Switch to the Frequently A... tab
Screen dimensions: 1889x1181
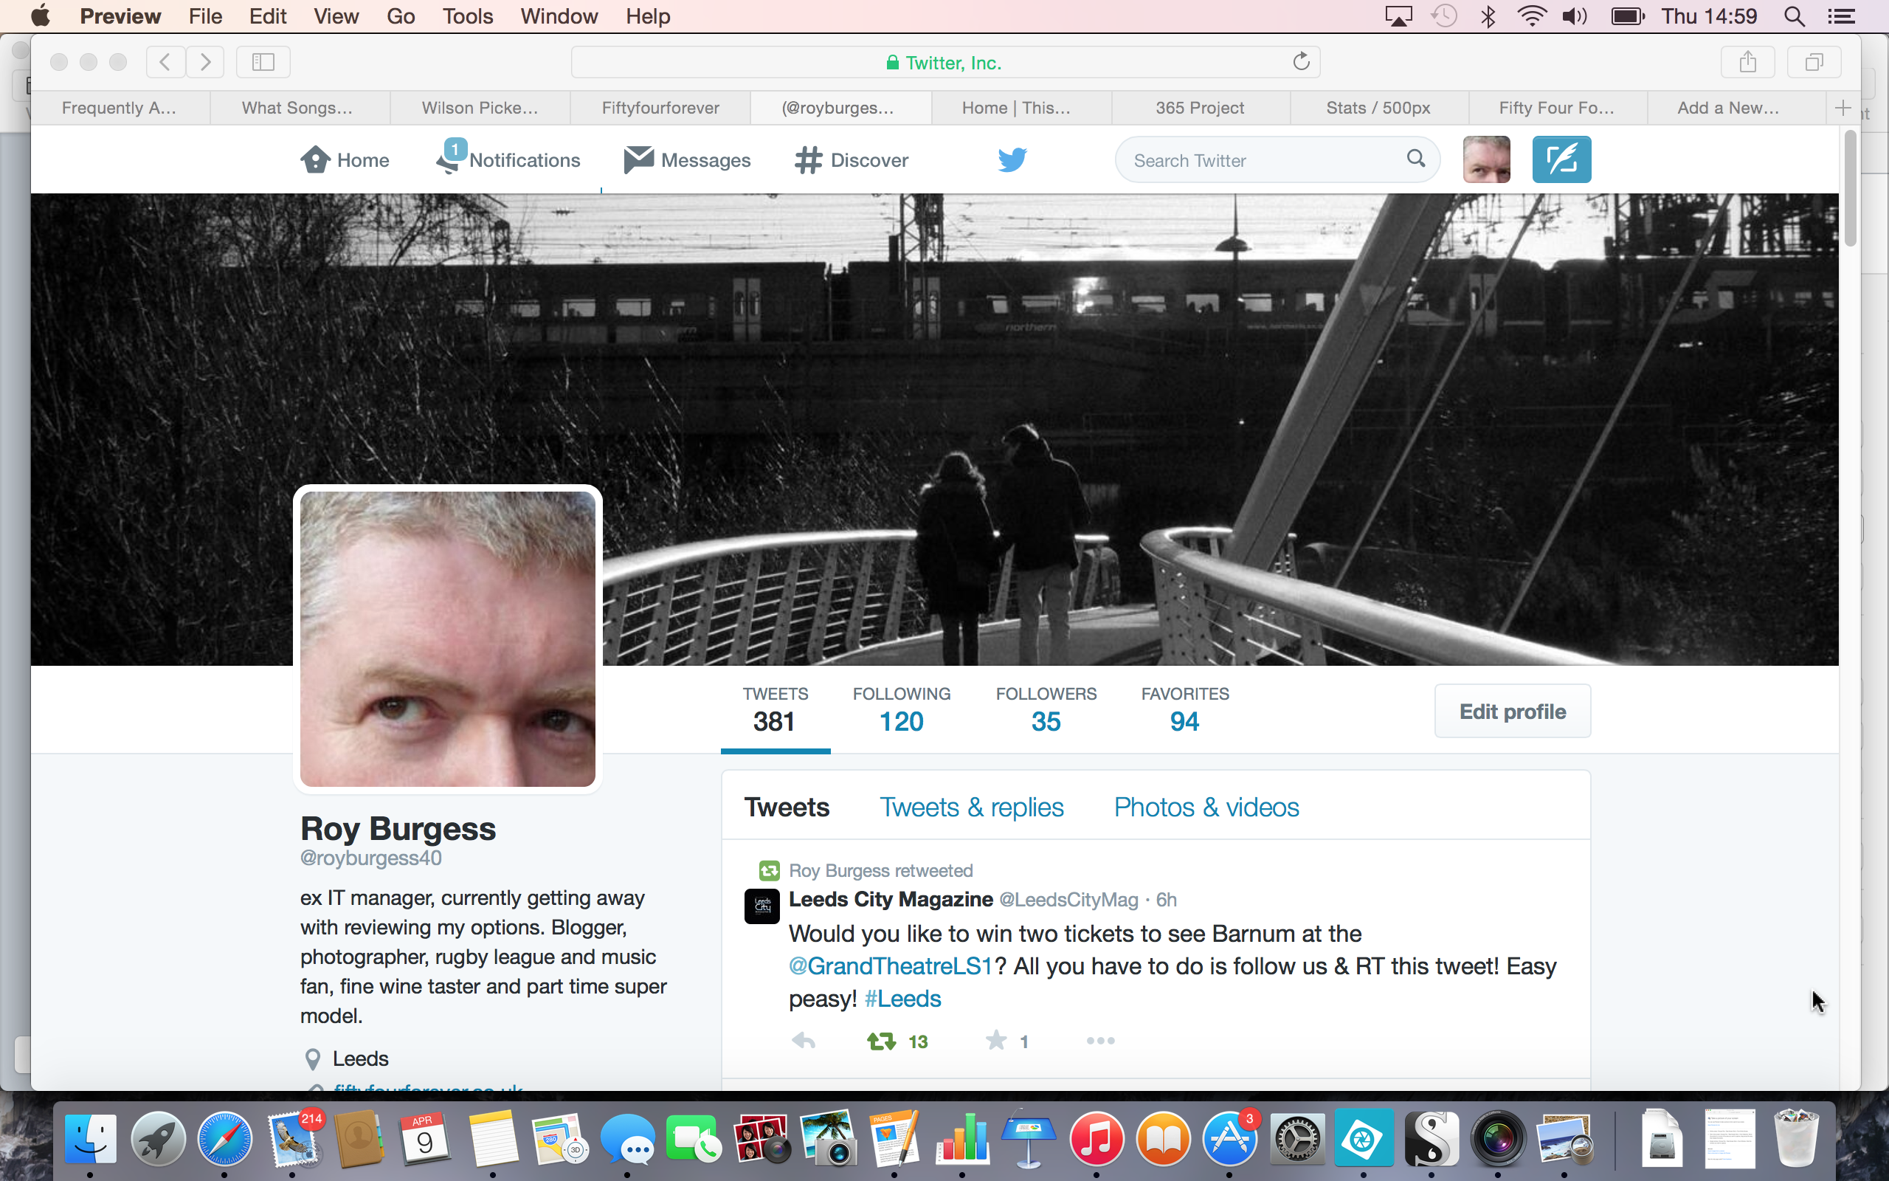click(120, 108)
